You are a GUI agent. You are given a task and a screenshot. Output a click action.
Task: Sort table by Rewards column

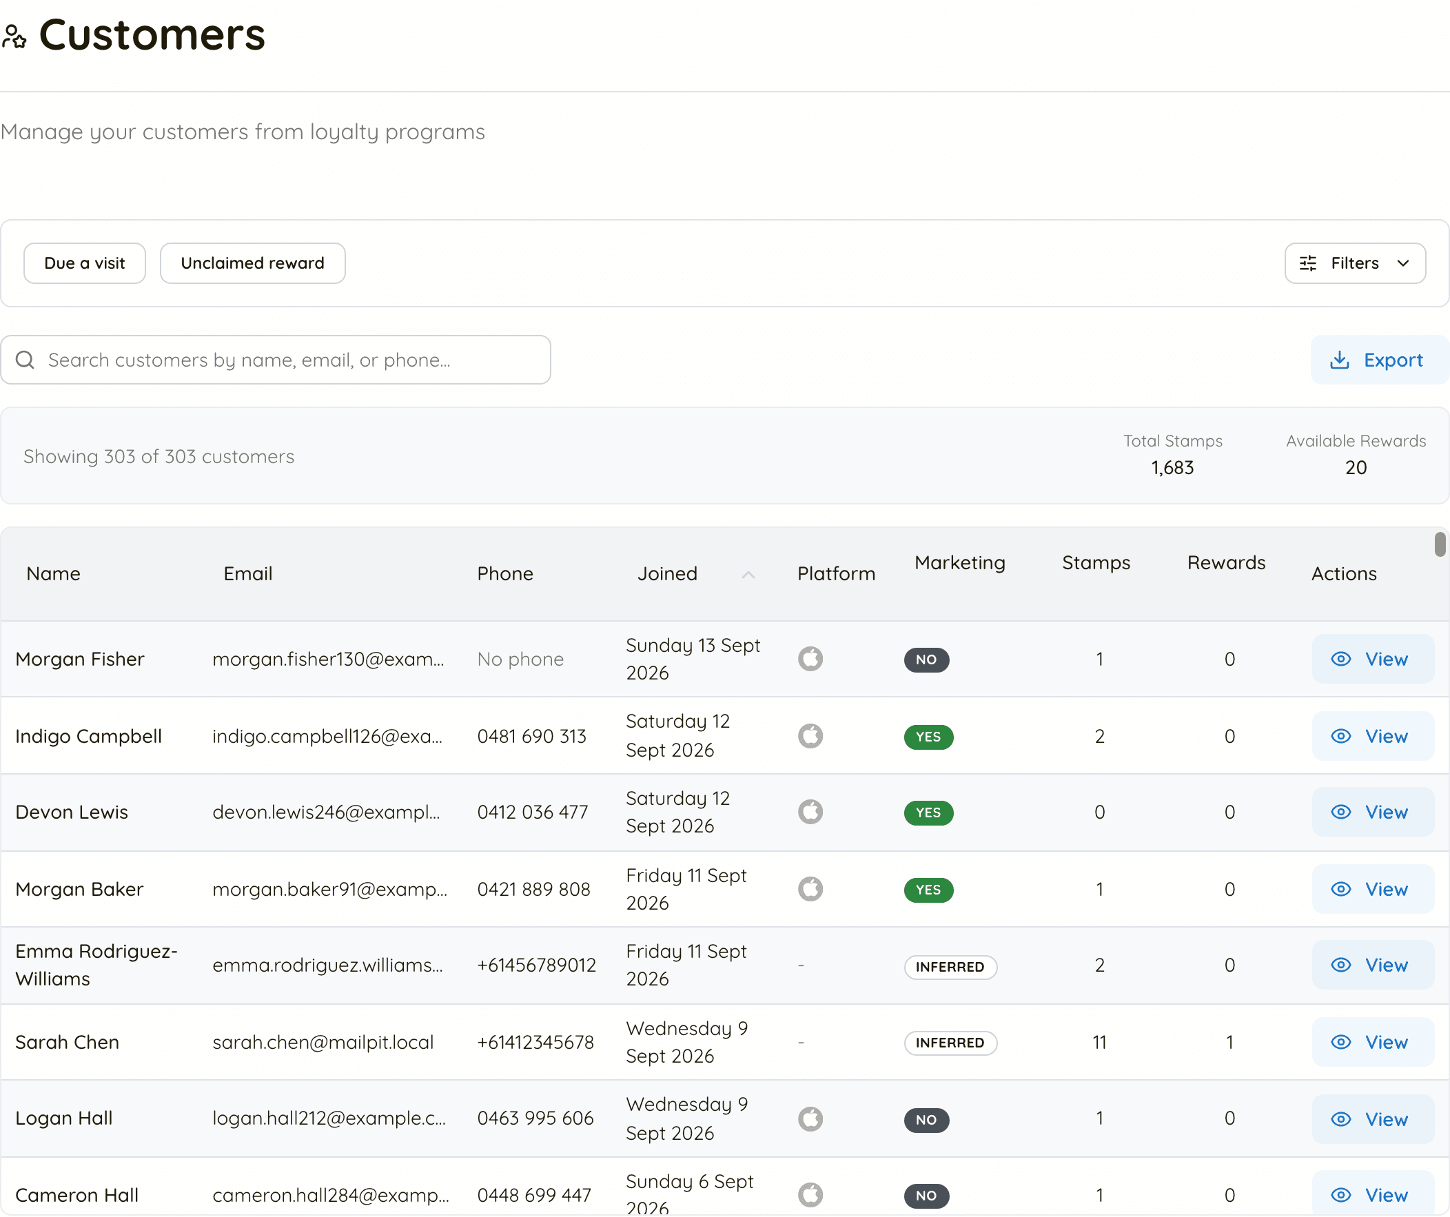[x=1226, y=562]
